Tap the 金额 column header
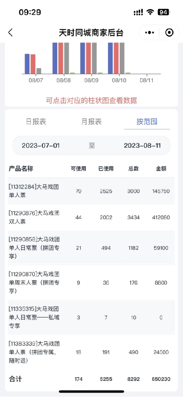The height and width of the screenshot is (397, 183). click(161, 169)
